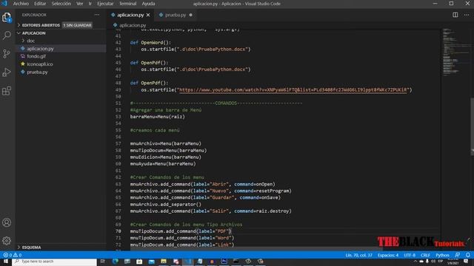Viewport: 474px width, 266px height.
Task: Open the Archivo menu
Action: (x=21, y=4)
